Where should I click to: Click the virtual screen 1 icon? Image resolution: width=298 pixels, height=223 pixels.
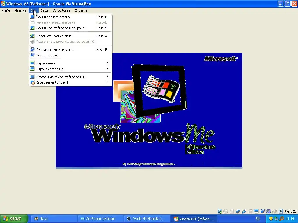point(32,82)
